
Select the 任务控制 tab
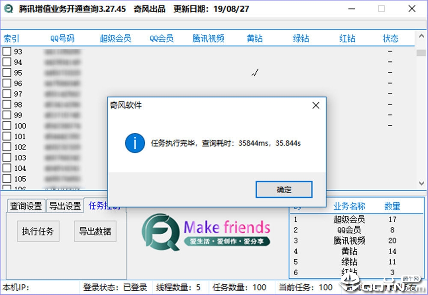(104, 205)
